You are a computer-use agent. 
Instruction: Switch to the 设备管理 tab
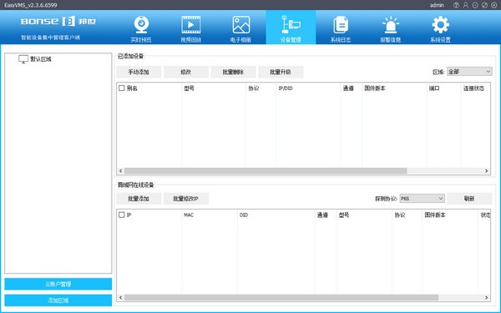(x=291, y=28)
